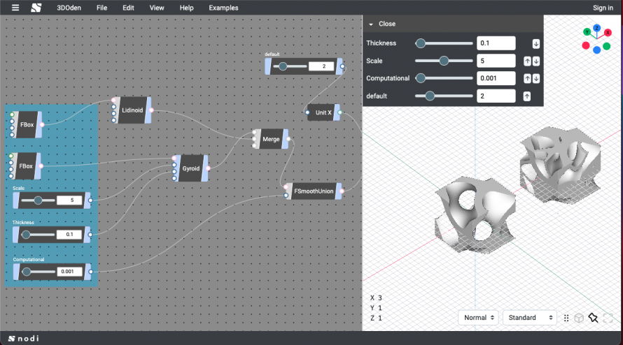This screenshot has width=623, height=345.
Task: Click the Unit X node output port
Action: click(x=339, y=112)
